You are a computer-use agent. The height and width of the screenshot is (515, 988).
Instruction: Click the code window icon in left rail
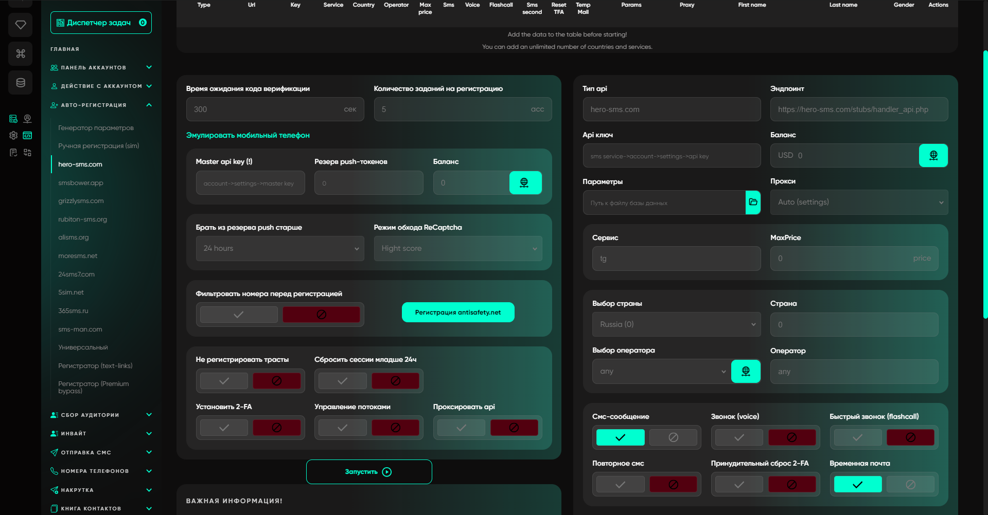(x=27, y=136)
